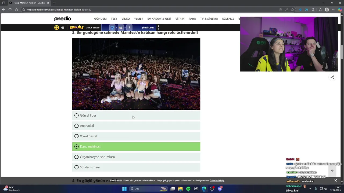The width and height of the screenshot is (344, 193).
Task: Open the favorites list icon in the toolbar
Action: (320, 10)
